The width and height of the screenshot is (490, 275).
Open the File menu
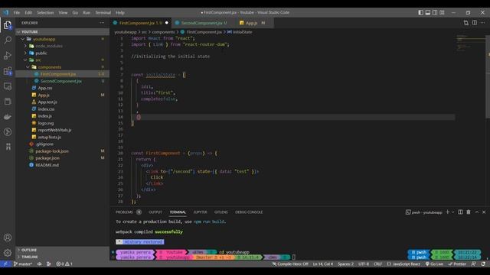point(16,12)
